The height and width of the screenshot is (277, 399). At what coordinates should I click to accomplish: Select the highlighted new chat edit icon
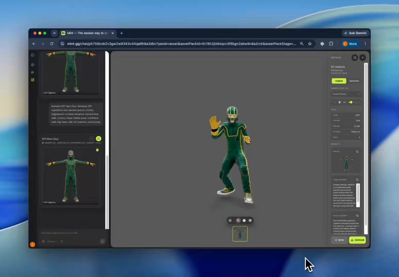click(33, 80)
